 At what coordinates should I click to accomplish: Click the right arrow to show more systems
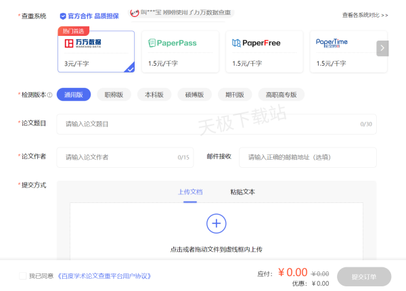click(x=382, y=48)
